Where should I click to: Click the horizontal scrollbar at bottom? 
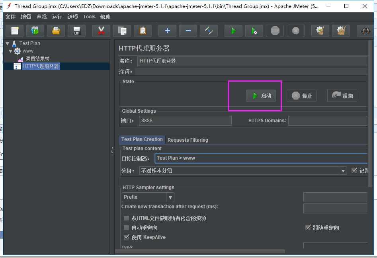[200, 251]
